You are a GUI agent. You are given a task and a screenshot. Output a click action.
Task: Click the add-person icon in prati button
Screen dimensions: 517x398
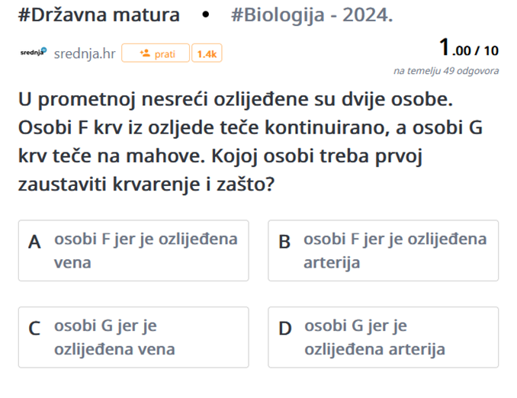pos(145,53)
